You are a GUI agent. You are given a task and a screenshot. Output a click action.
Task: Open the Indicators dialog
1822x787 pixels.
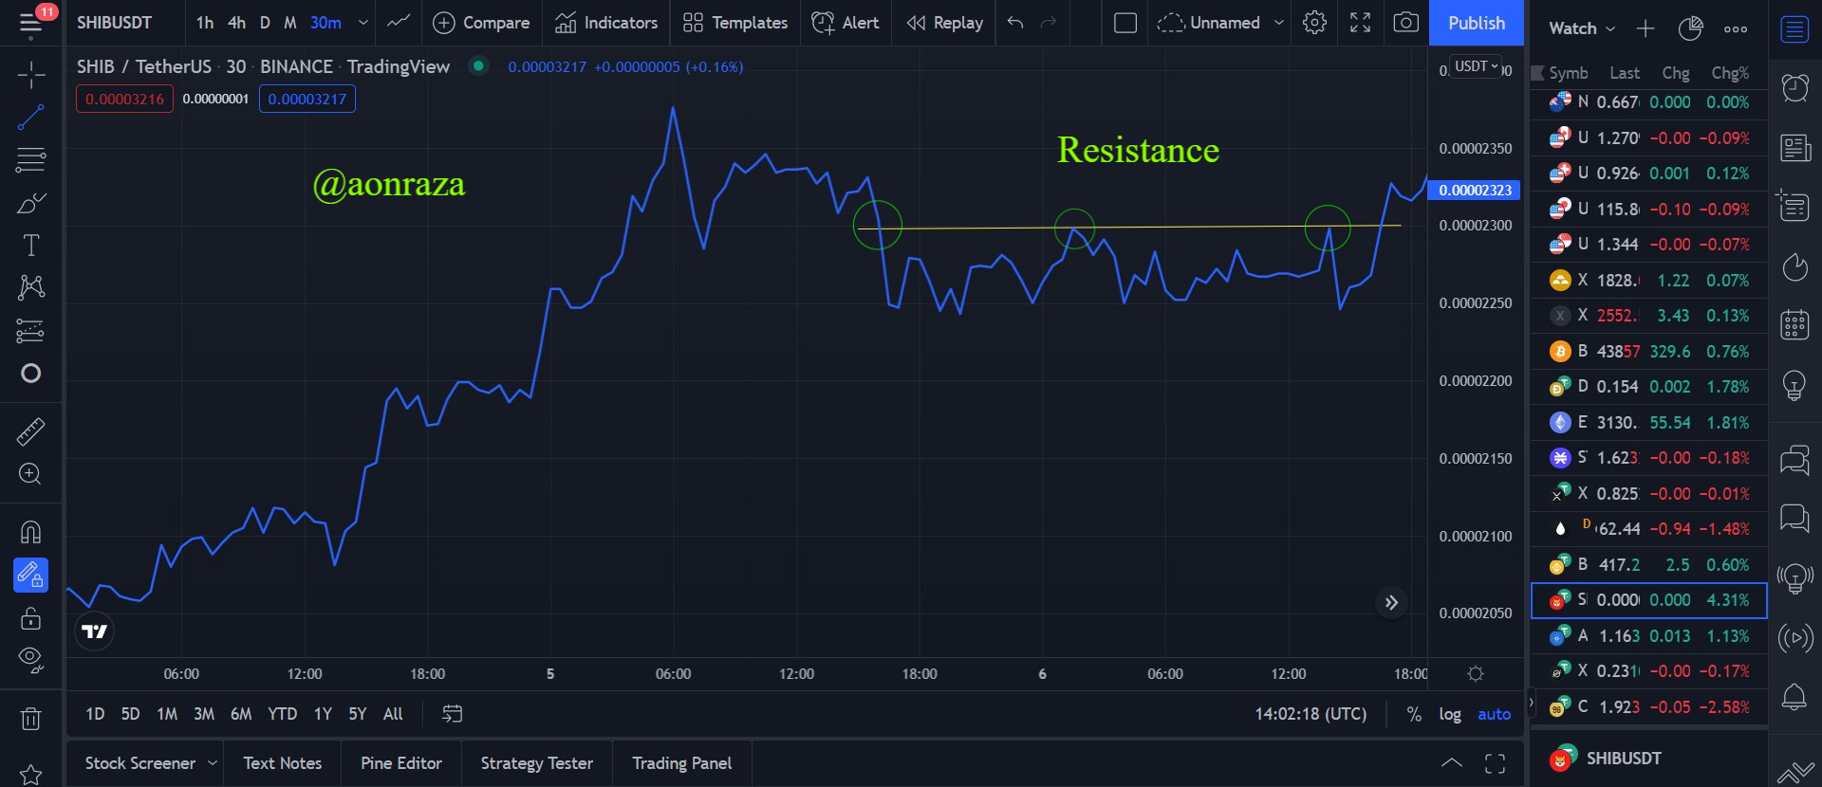(606, 23)
